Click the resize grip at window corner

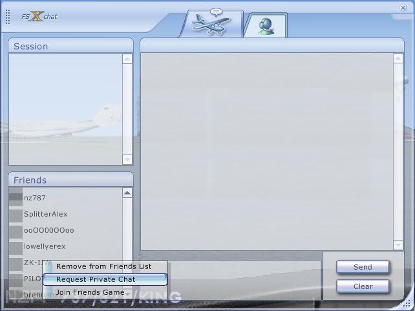coord(405,304)
